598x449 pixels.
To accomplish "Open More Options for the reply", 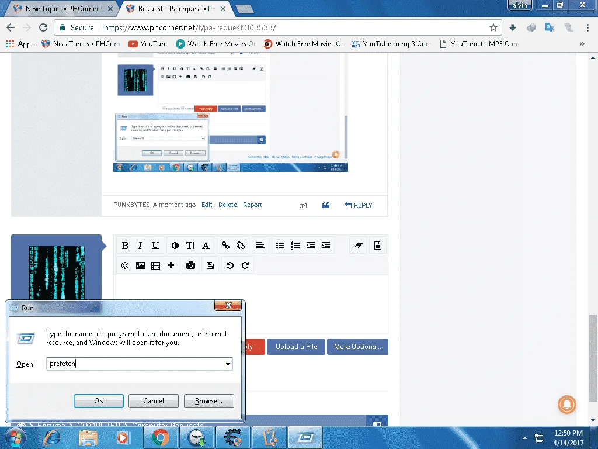I will (357, 347).
